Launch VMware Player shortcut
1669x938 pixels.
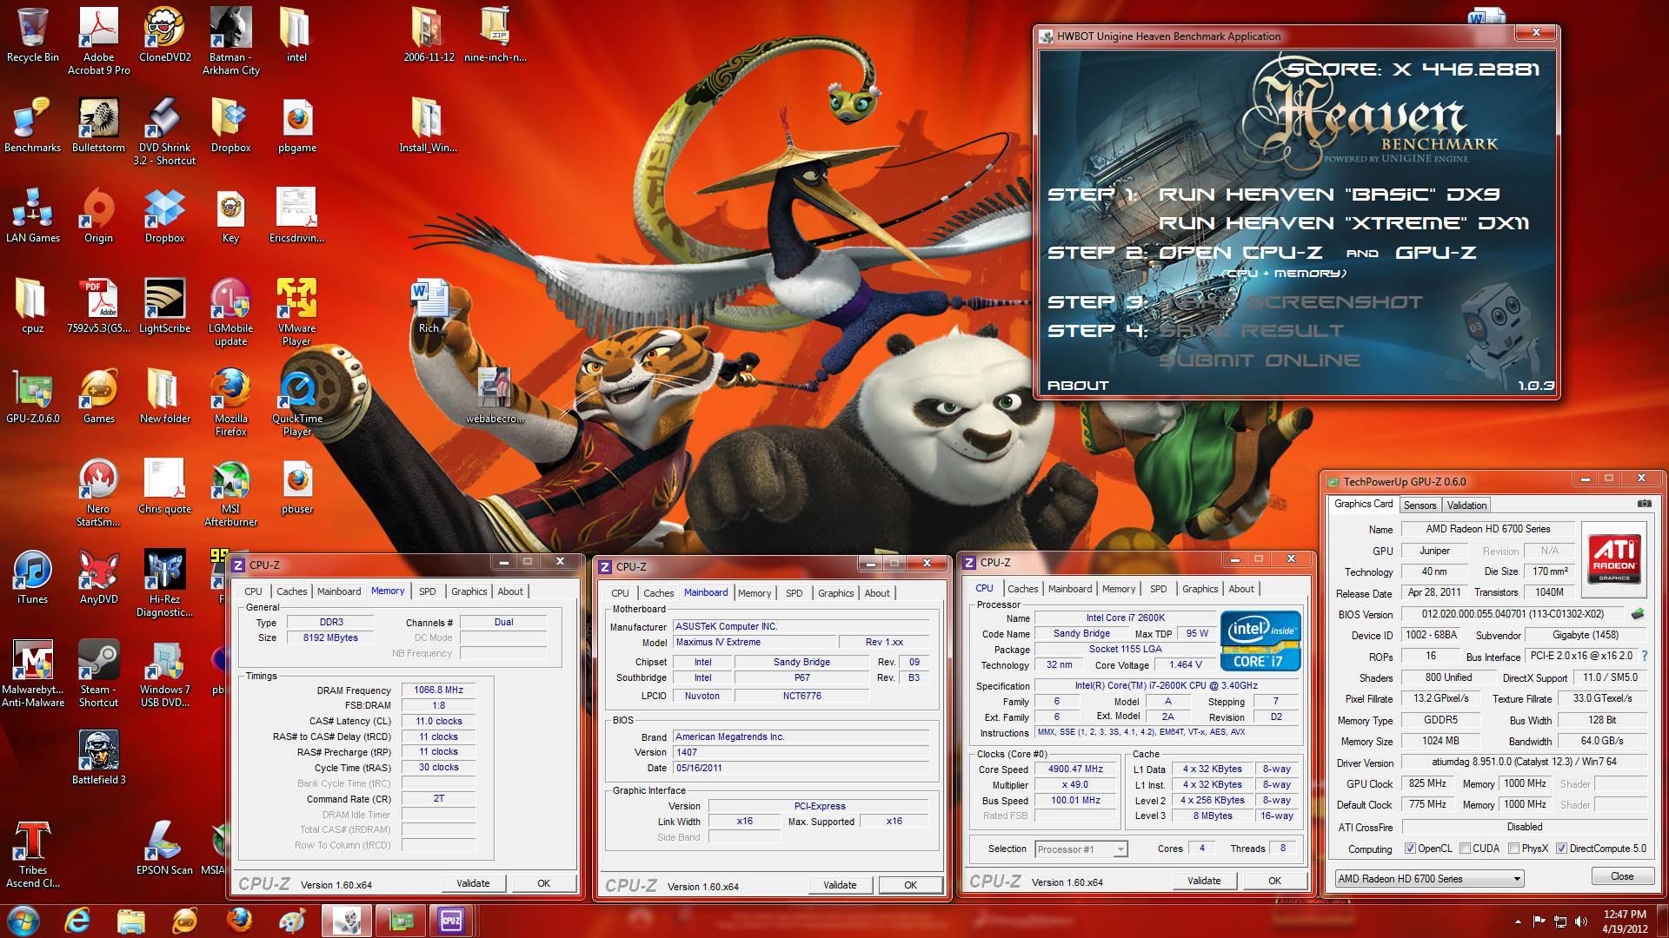pos(296,311)
